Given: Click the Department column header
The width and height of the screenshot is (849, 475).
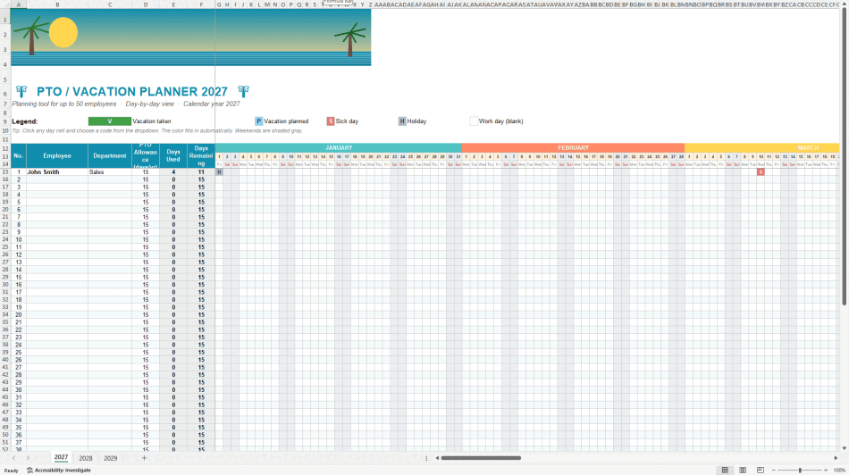Looking at the screenshot, I should point(110,156).
